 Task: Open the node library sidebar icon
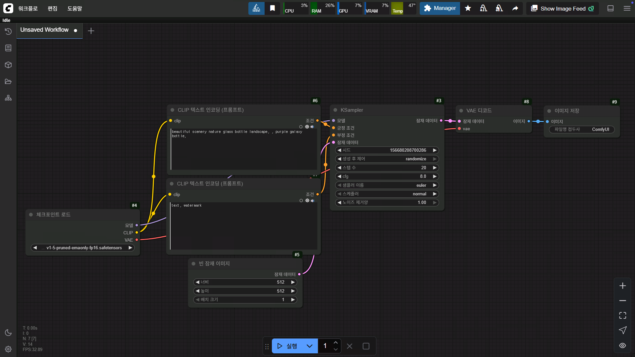click(8, 48)
